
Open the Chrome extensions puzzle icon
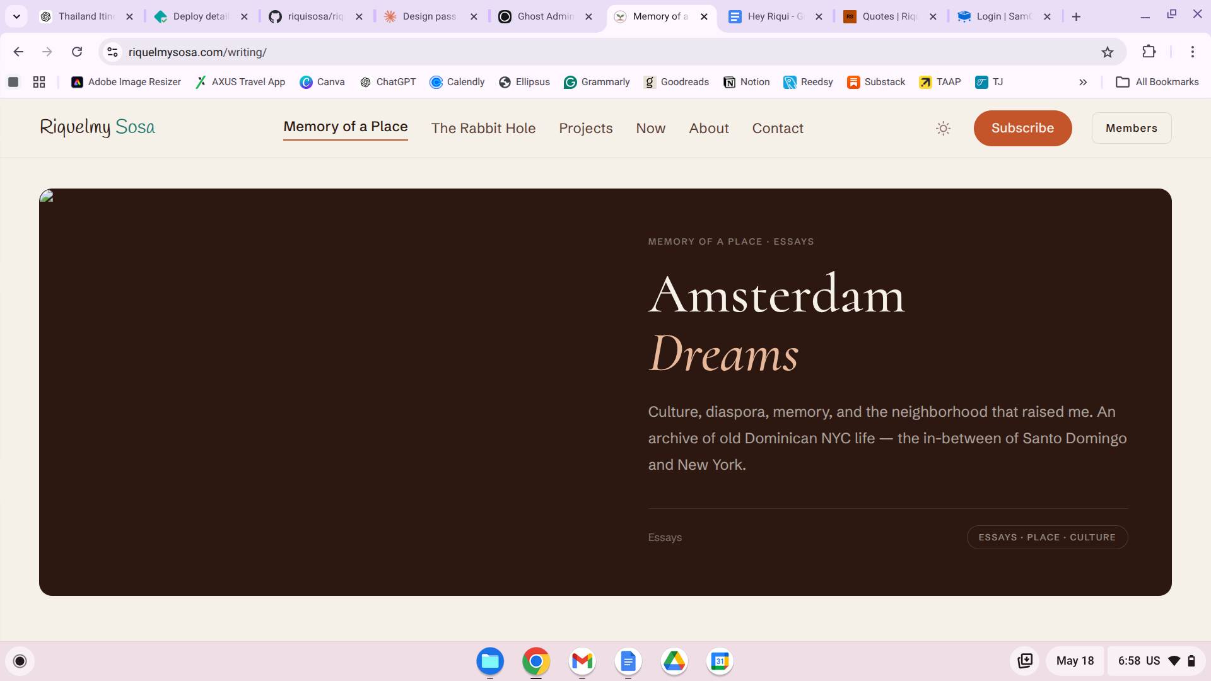[x=1149, y=52]
